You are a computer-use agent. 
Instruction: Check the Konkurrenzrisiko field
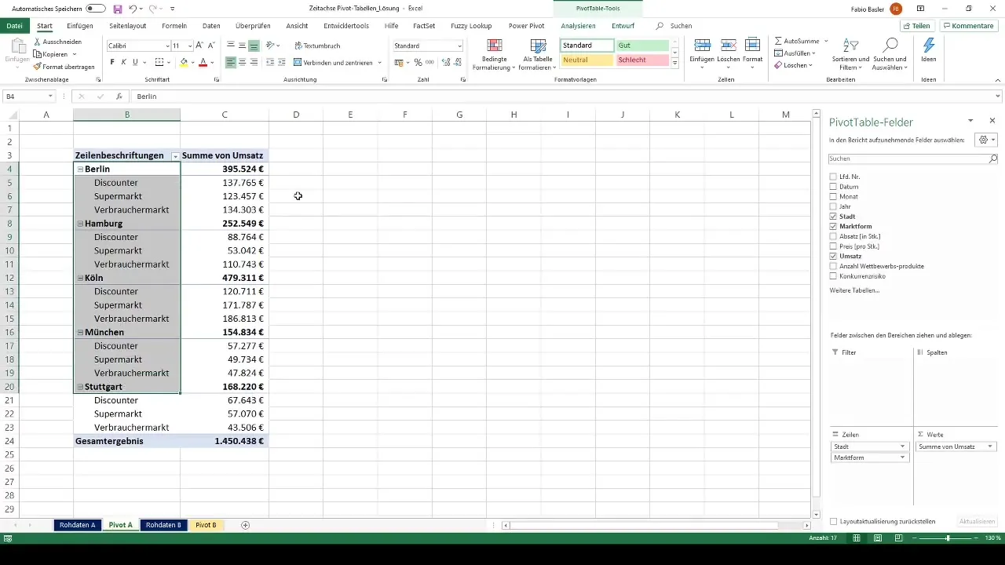tap(833, 276)
